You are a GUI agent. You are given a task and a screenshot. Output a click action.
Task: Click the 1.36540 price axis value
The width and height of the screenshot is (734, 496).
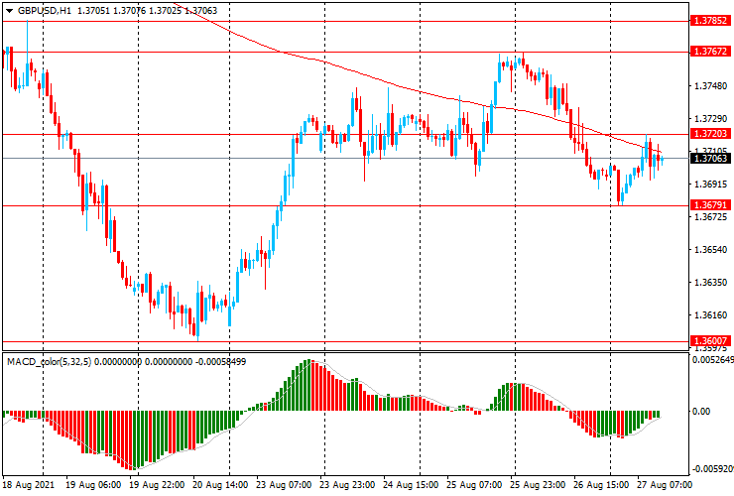click(711, 250)
